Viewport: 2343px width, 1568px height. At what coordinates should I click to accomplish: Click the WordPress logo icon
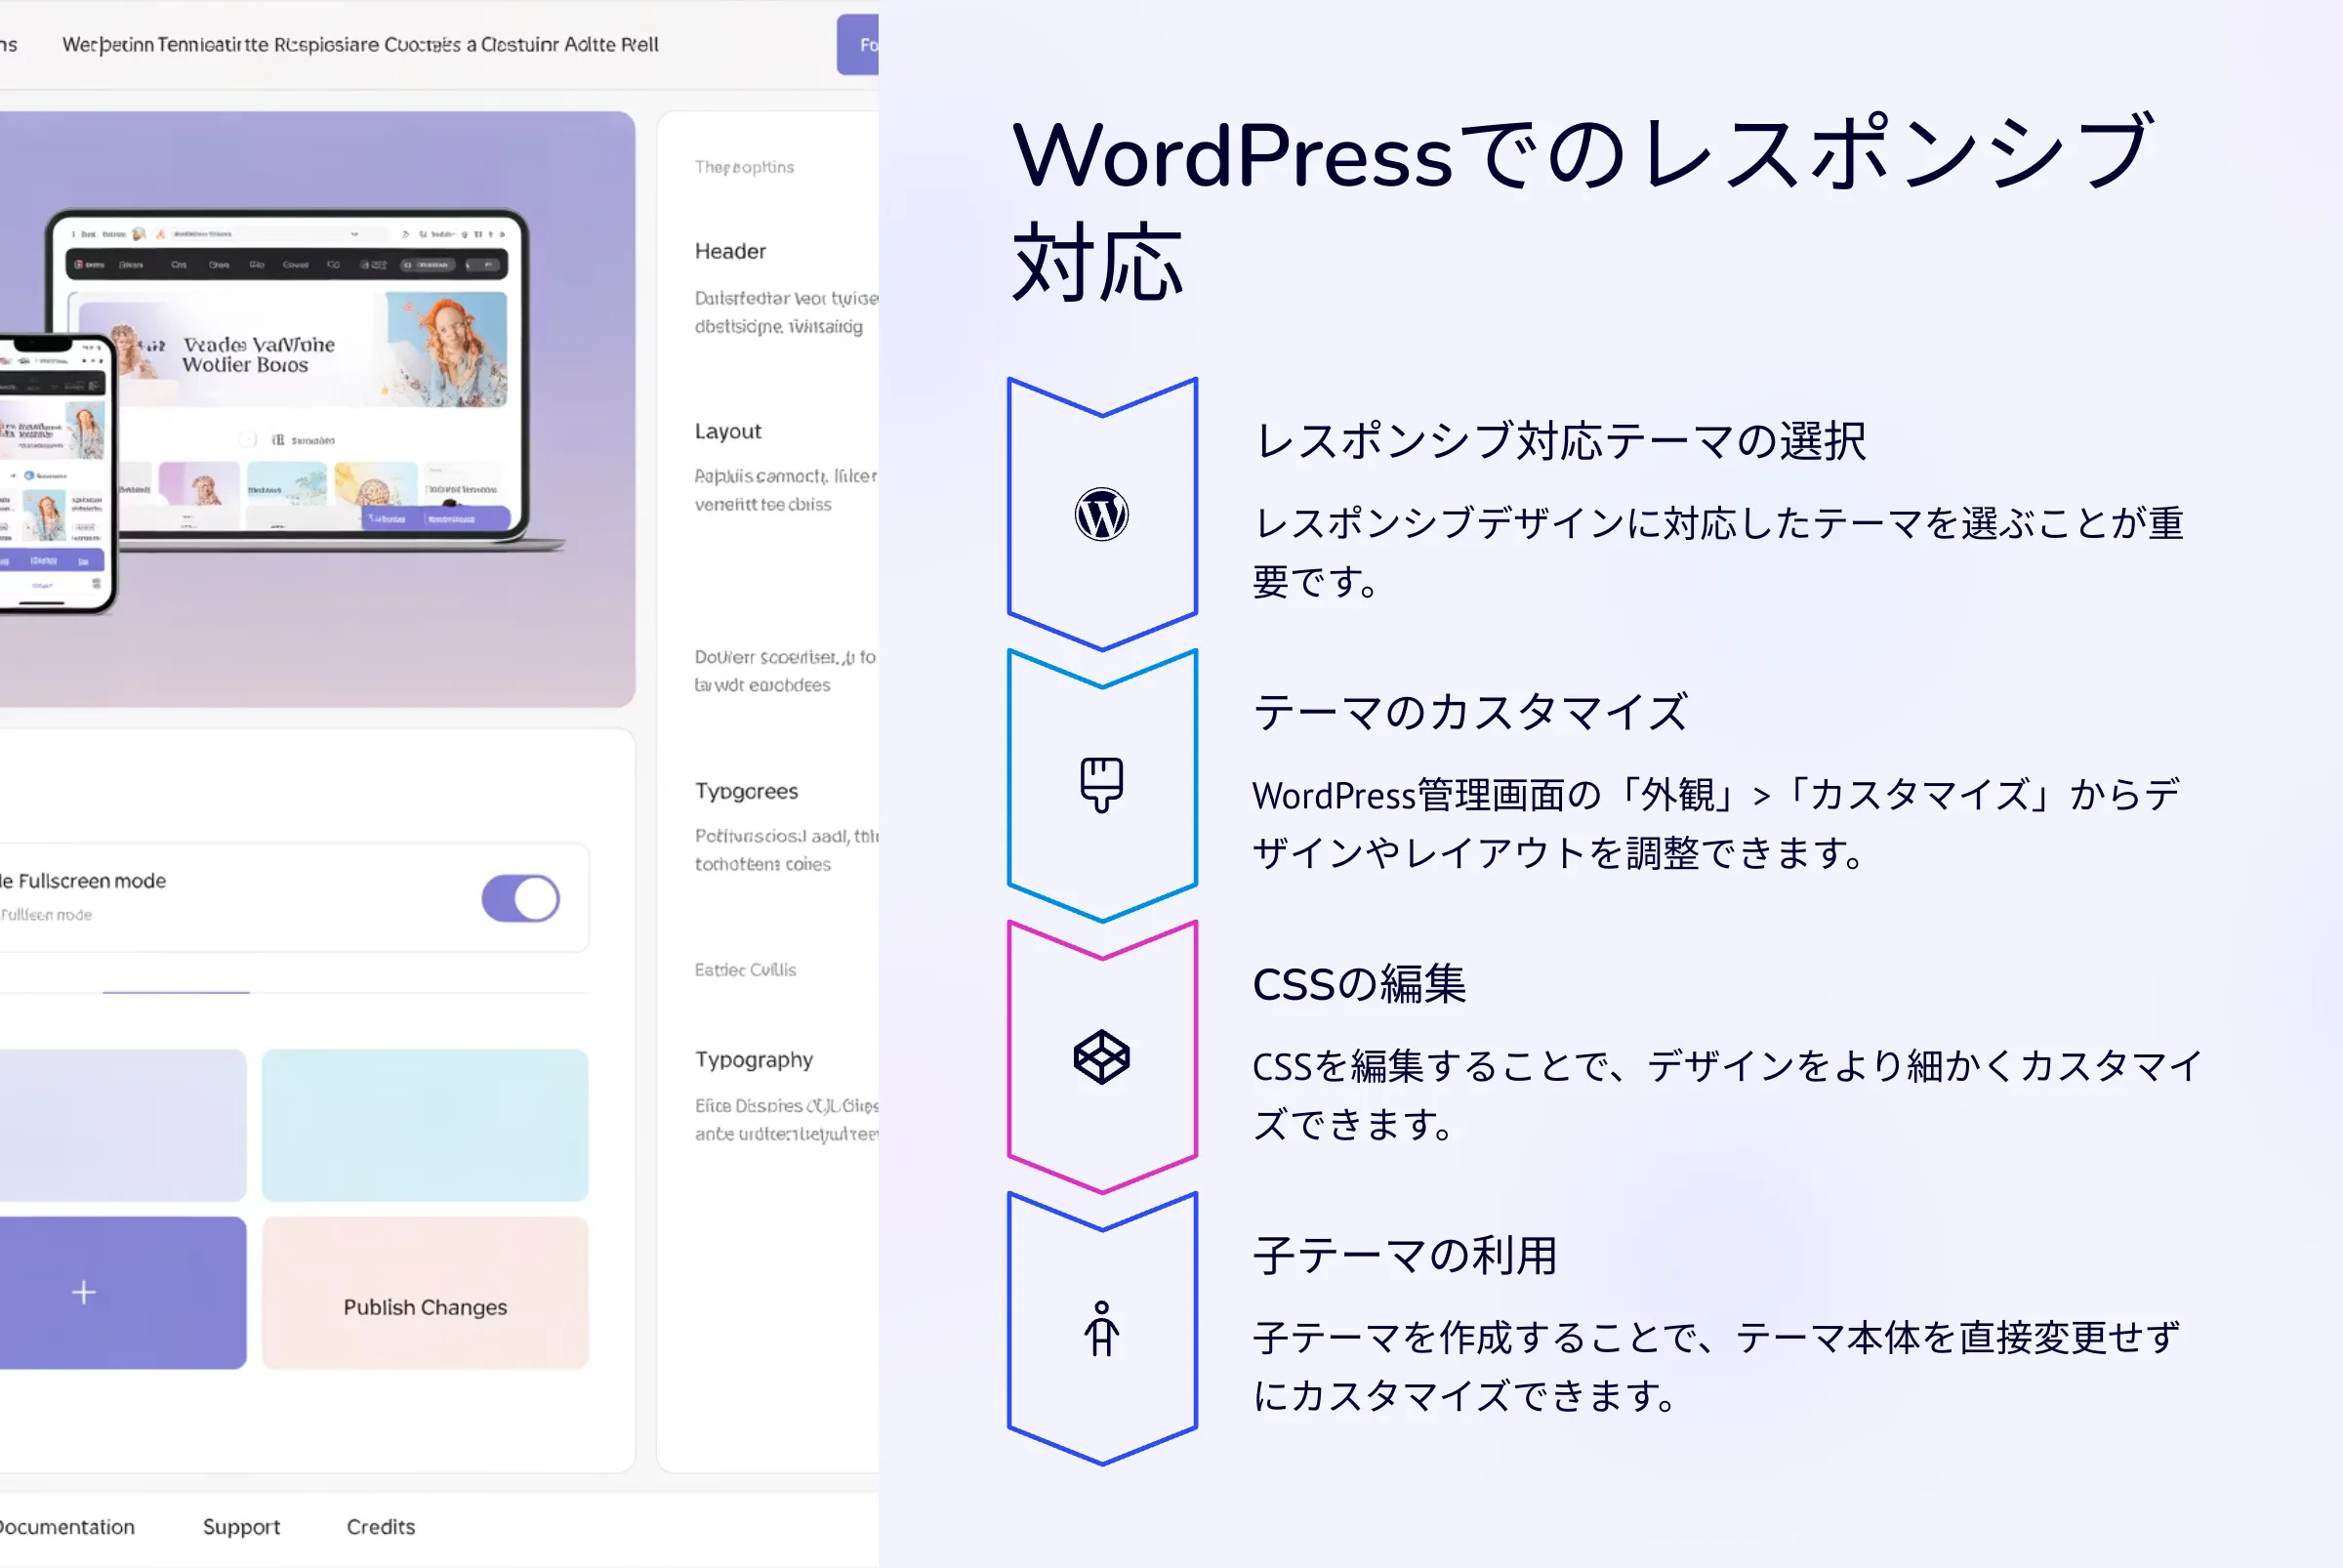[1101, 514]
